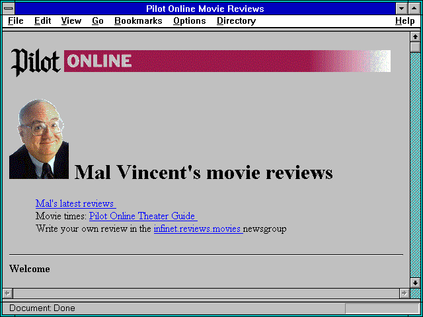
Task: Click the Pilot Online Movie Reviews title bar
Action: [x=205, y=9]
